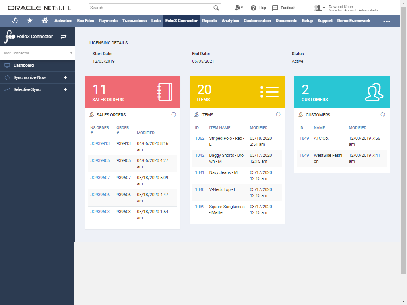This screenshot has height=305, width=407.
Task: Expand the Synchronize Now submenu
Action: click(x=66, y=77)
